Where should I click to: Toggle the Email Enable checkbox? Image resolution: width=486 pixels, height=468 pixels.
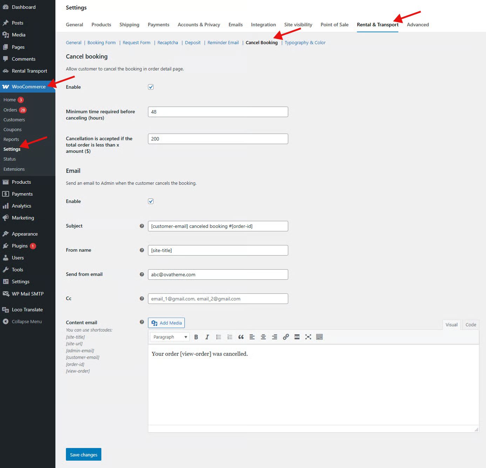(151, 201)
